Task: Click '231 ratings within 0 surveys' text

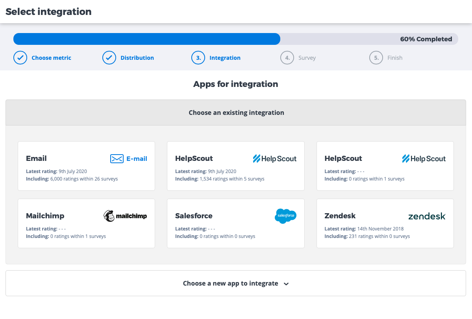Action: tap(379, 236)
